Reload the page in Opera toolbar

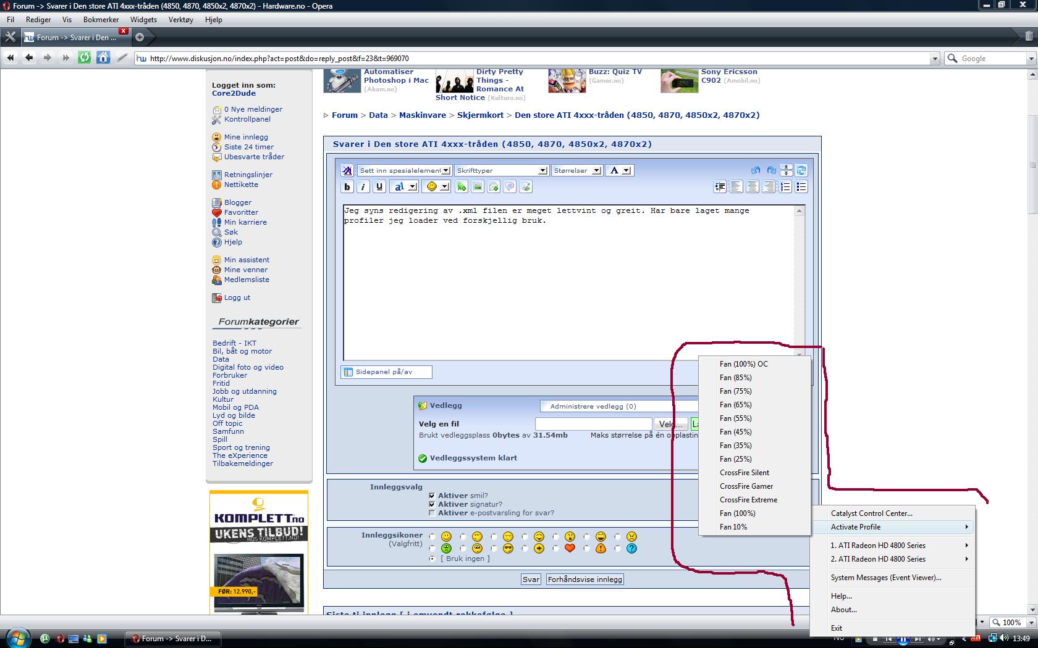coord(85,58)
